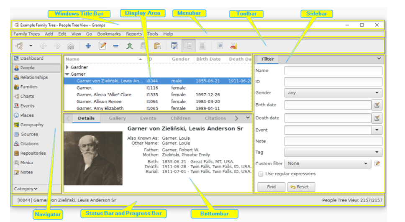Click the Edit selected person pencil icon
The height and width of the screenshot is (222, 405).
click(x=102, y=46)
